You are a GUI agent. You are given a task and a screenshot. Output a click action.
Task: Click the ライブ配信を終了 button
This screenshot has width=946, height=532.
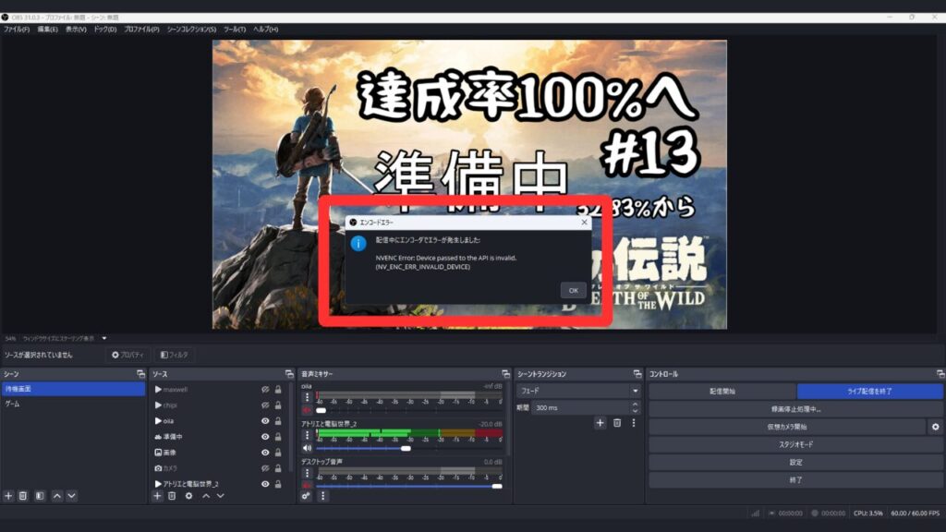(869, 391)
